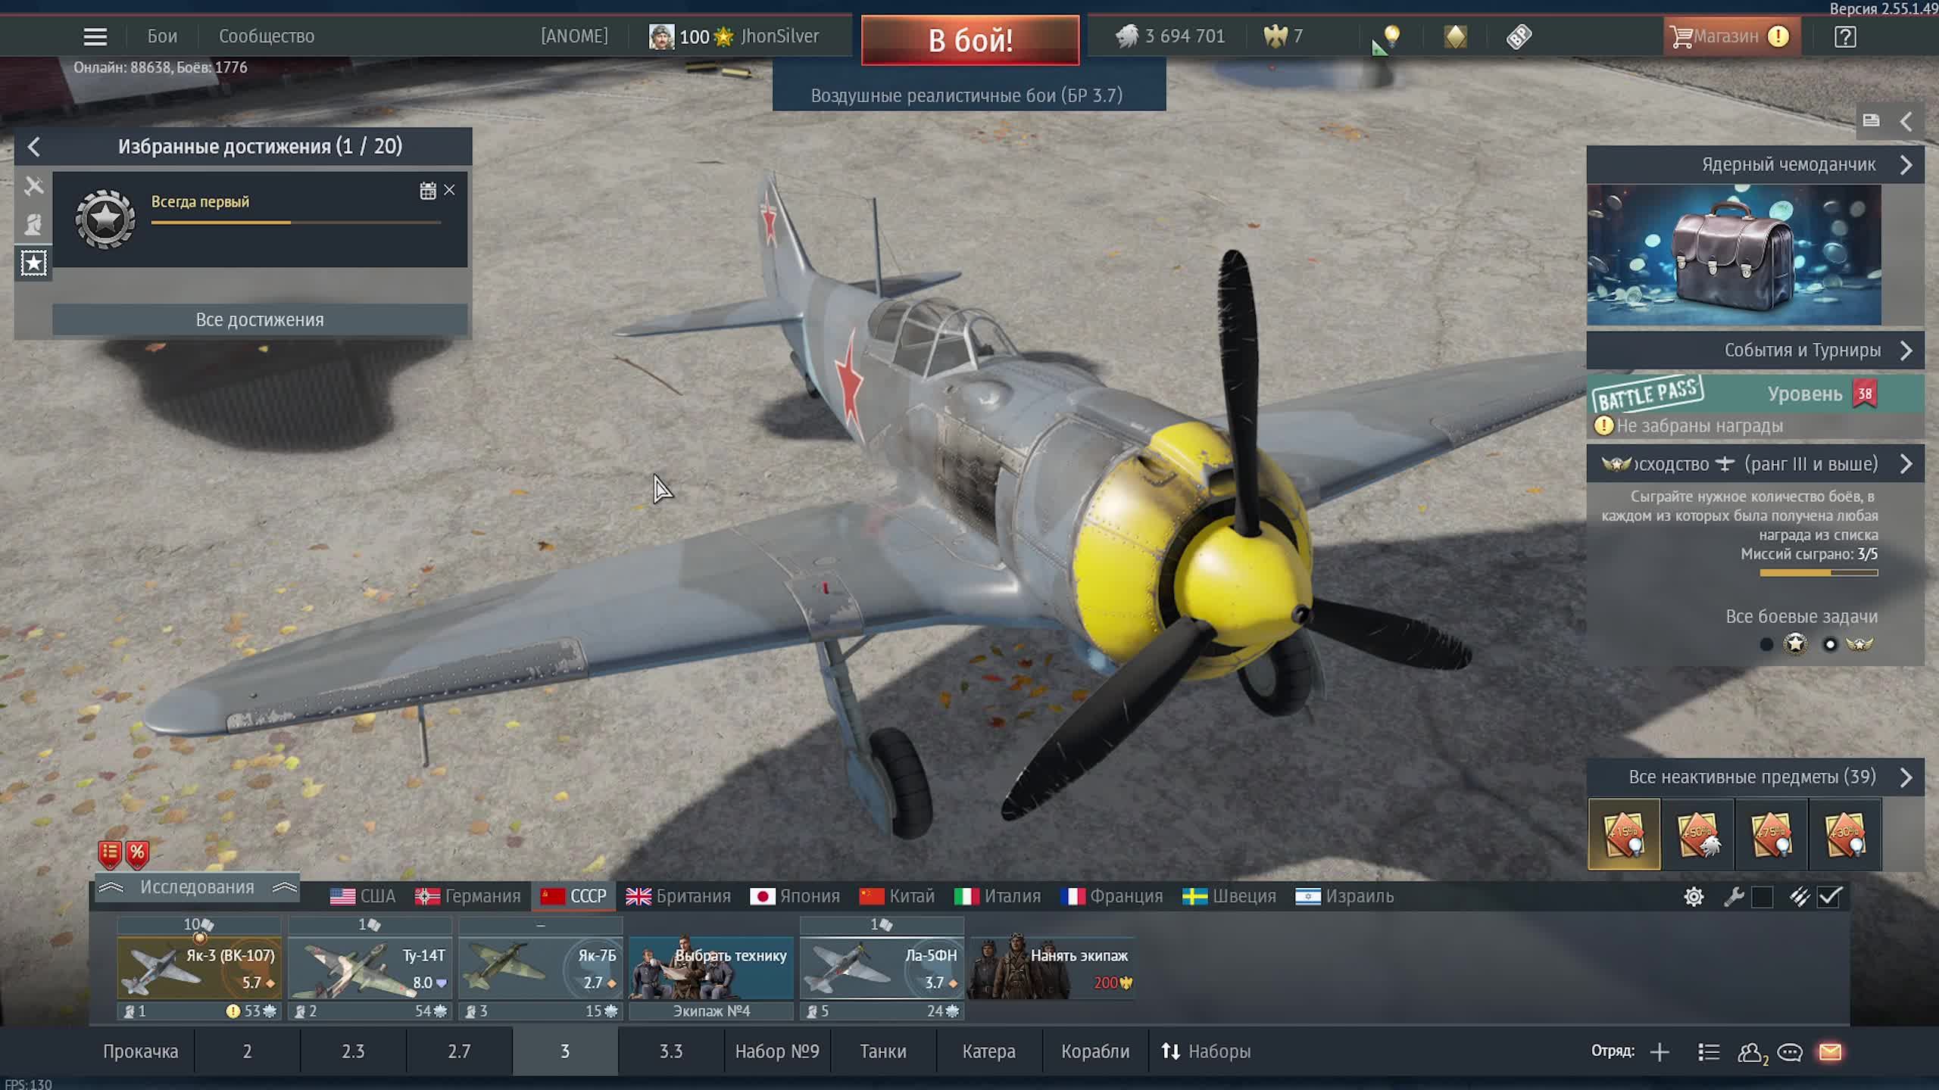The width and height of the screenshot is (1939, 1090).
Task: Expand События и Турниры chevron
Action: 1906,350
